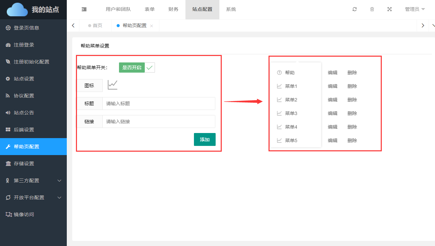This screenshot has height=246, width=435.
Task: Open the 财务 top menu
Action: (173, 10)
